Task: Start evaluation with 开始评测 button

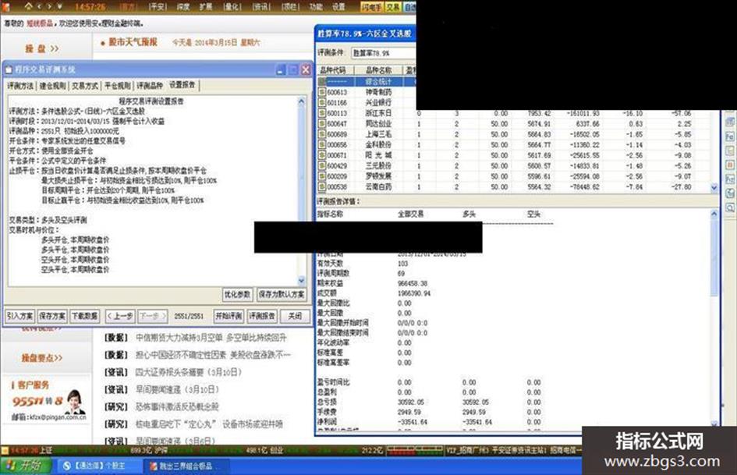Action: point(229,316)
